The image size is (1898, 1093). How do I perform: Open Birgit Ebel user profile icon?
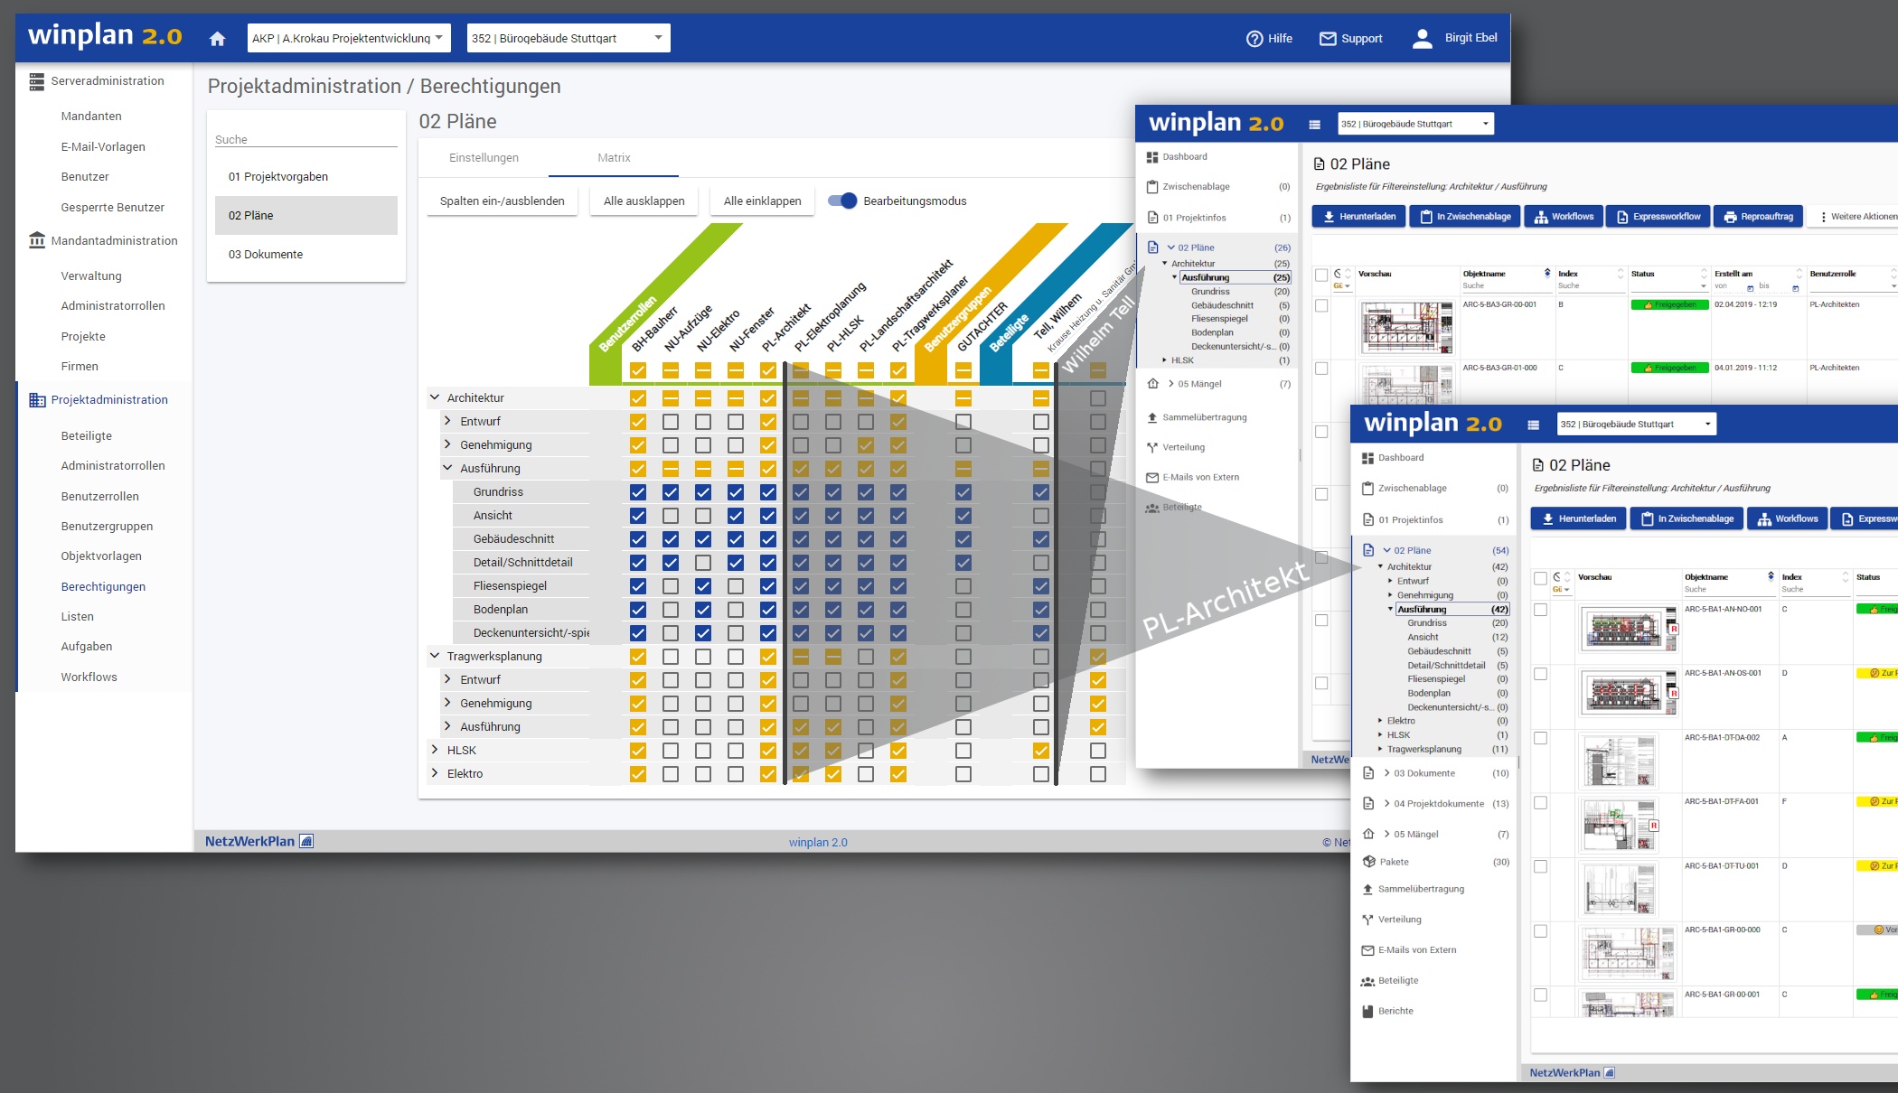(1422, 38)
